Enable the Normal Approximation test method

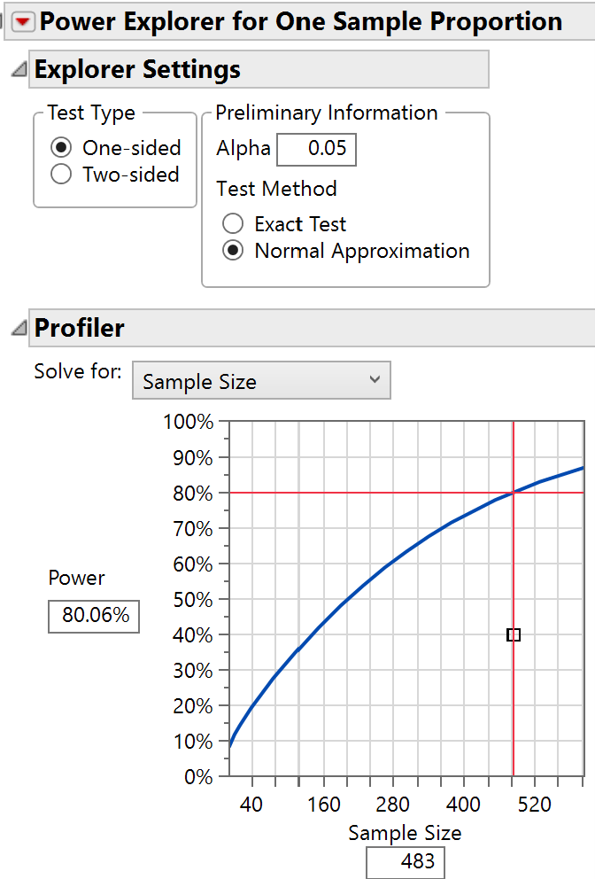pyautogui.click(x=233, y=251)
